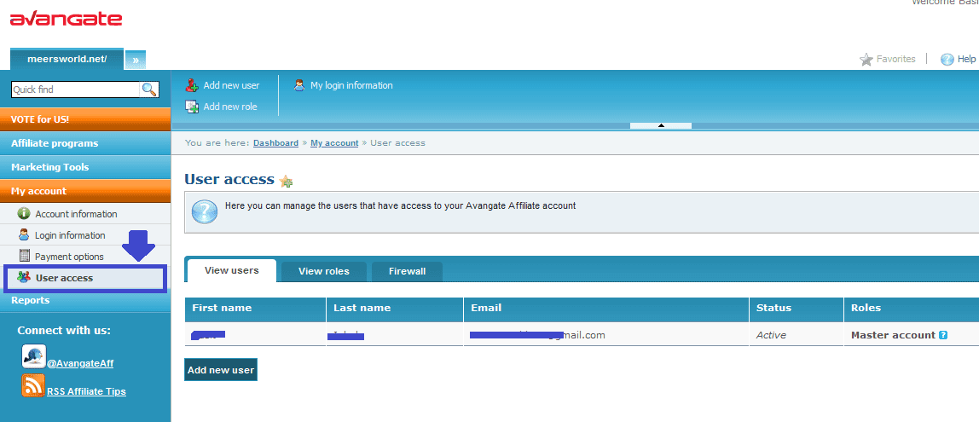Image resolution: width=979 pixels, height=422 pixels.
Task: Switch to the View users tab
Action: click(231, 271)
